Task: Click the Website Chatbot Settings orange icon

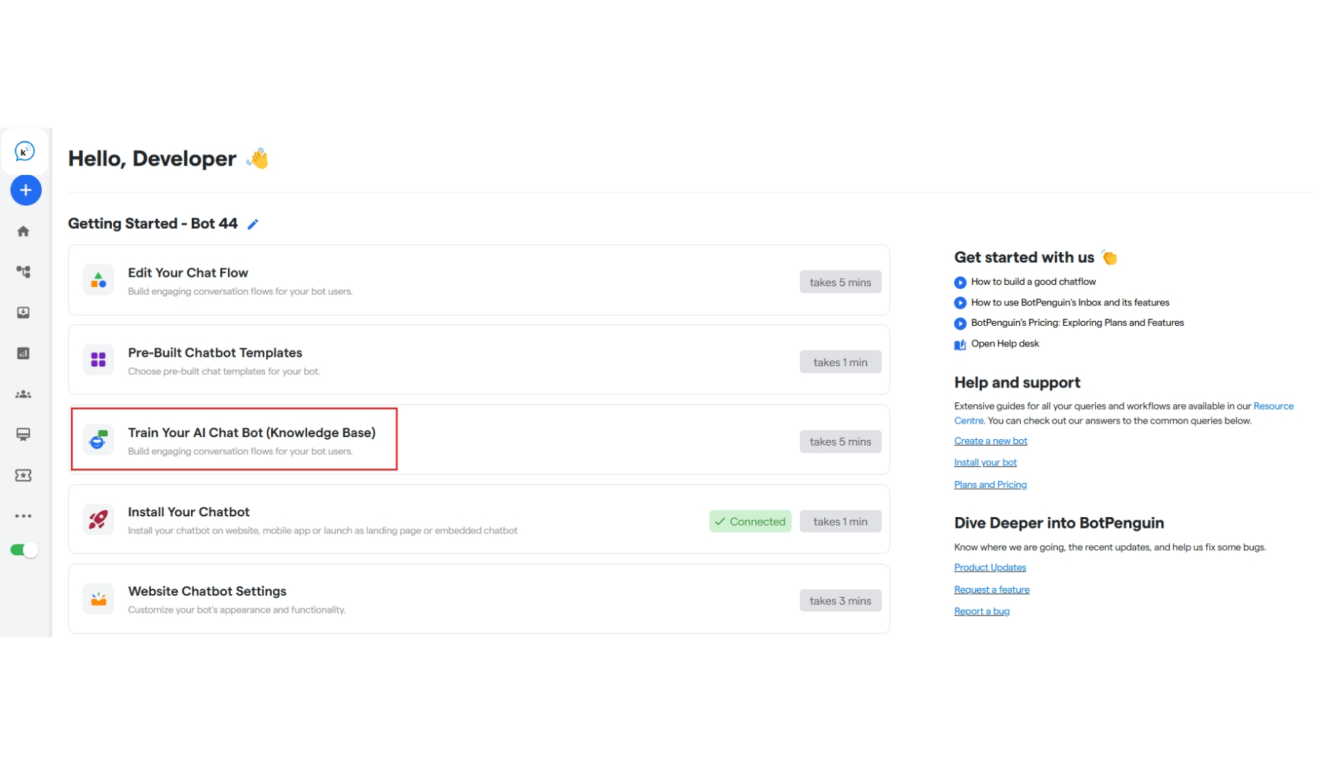Action: (98, 599)
